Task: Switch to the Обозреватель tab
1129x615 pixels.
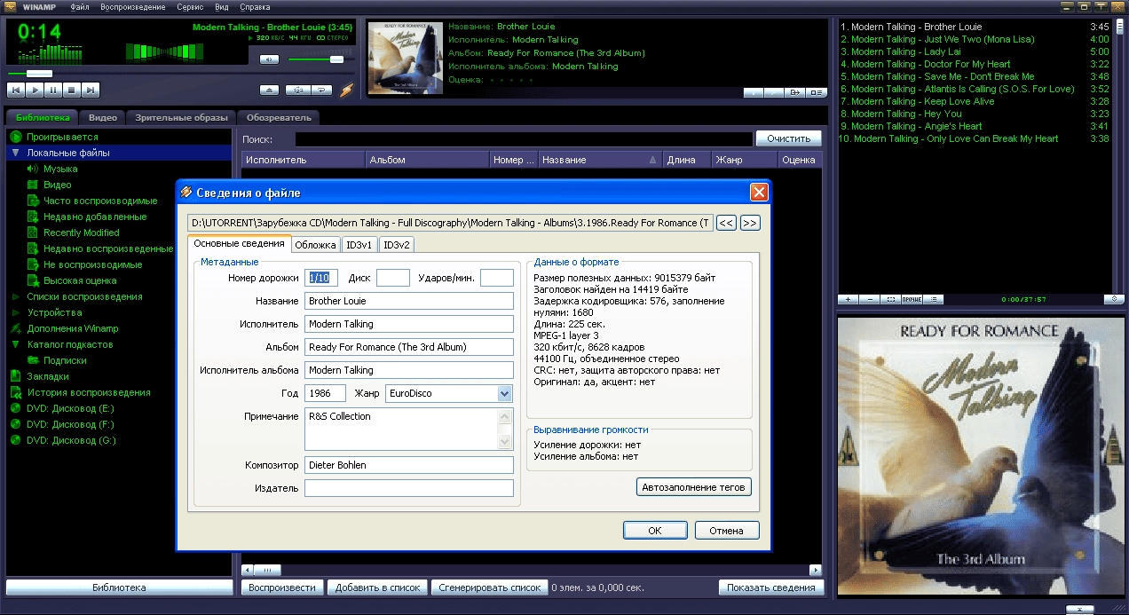Action: (x=279, y=117)
